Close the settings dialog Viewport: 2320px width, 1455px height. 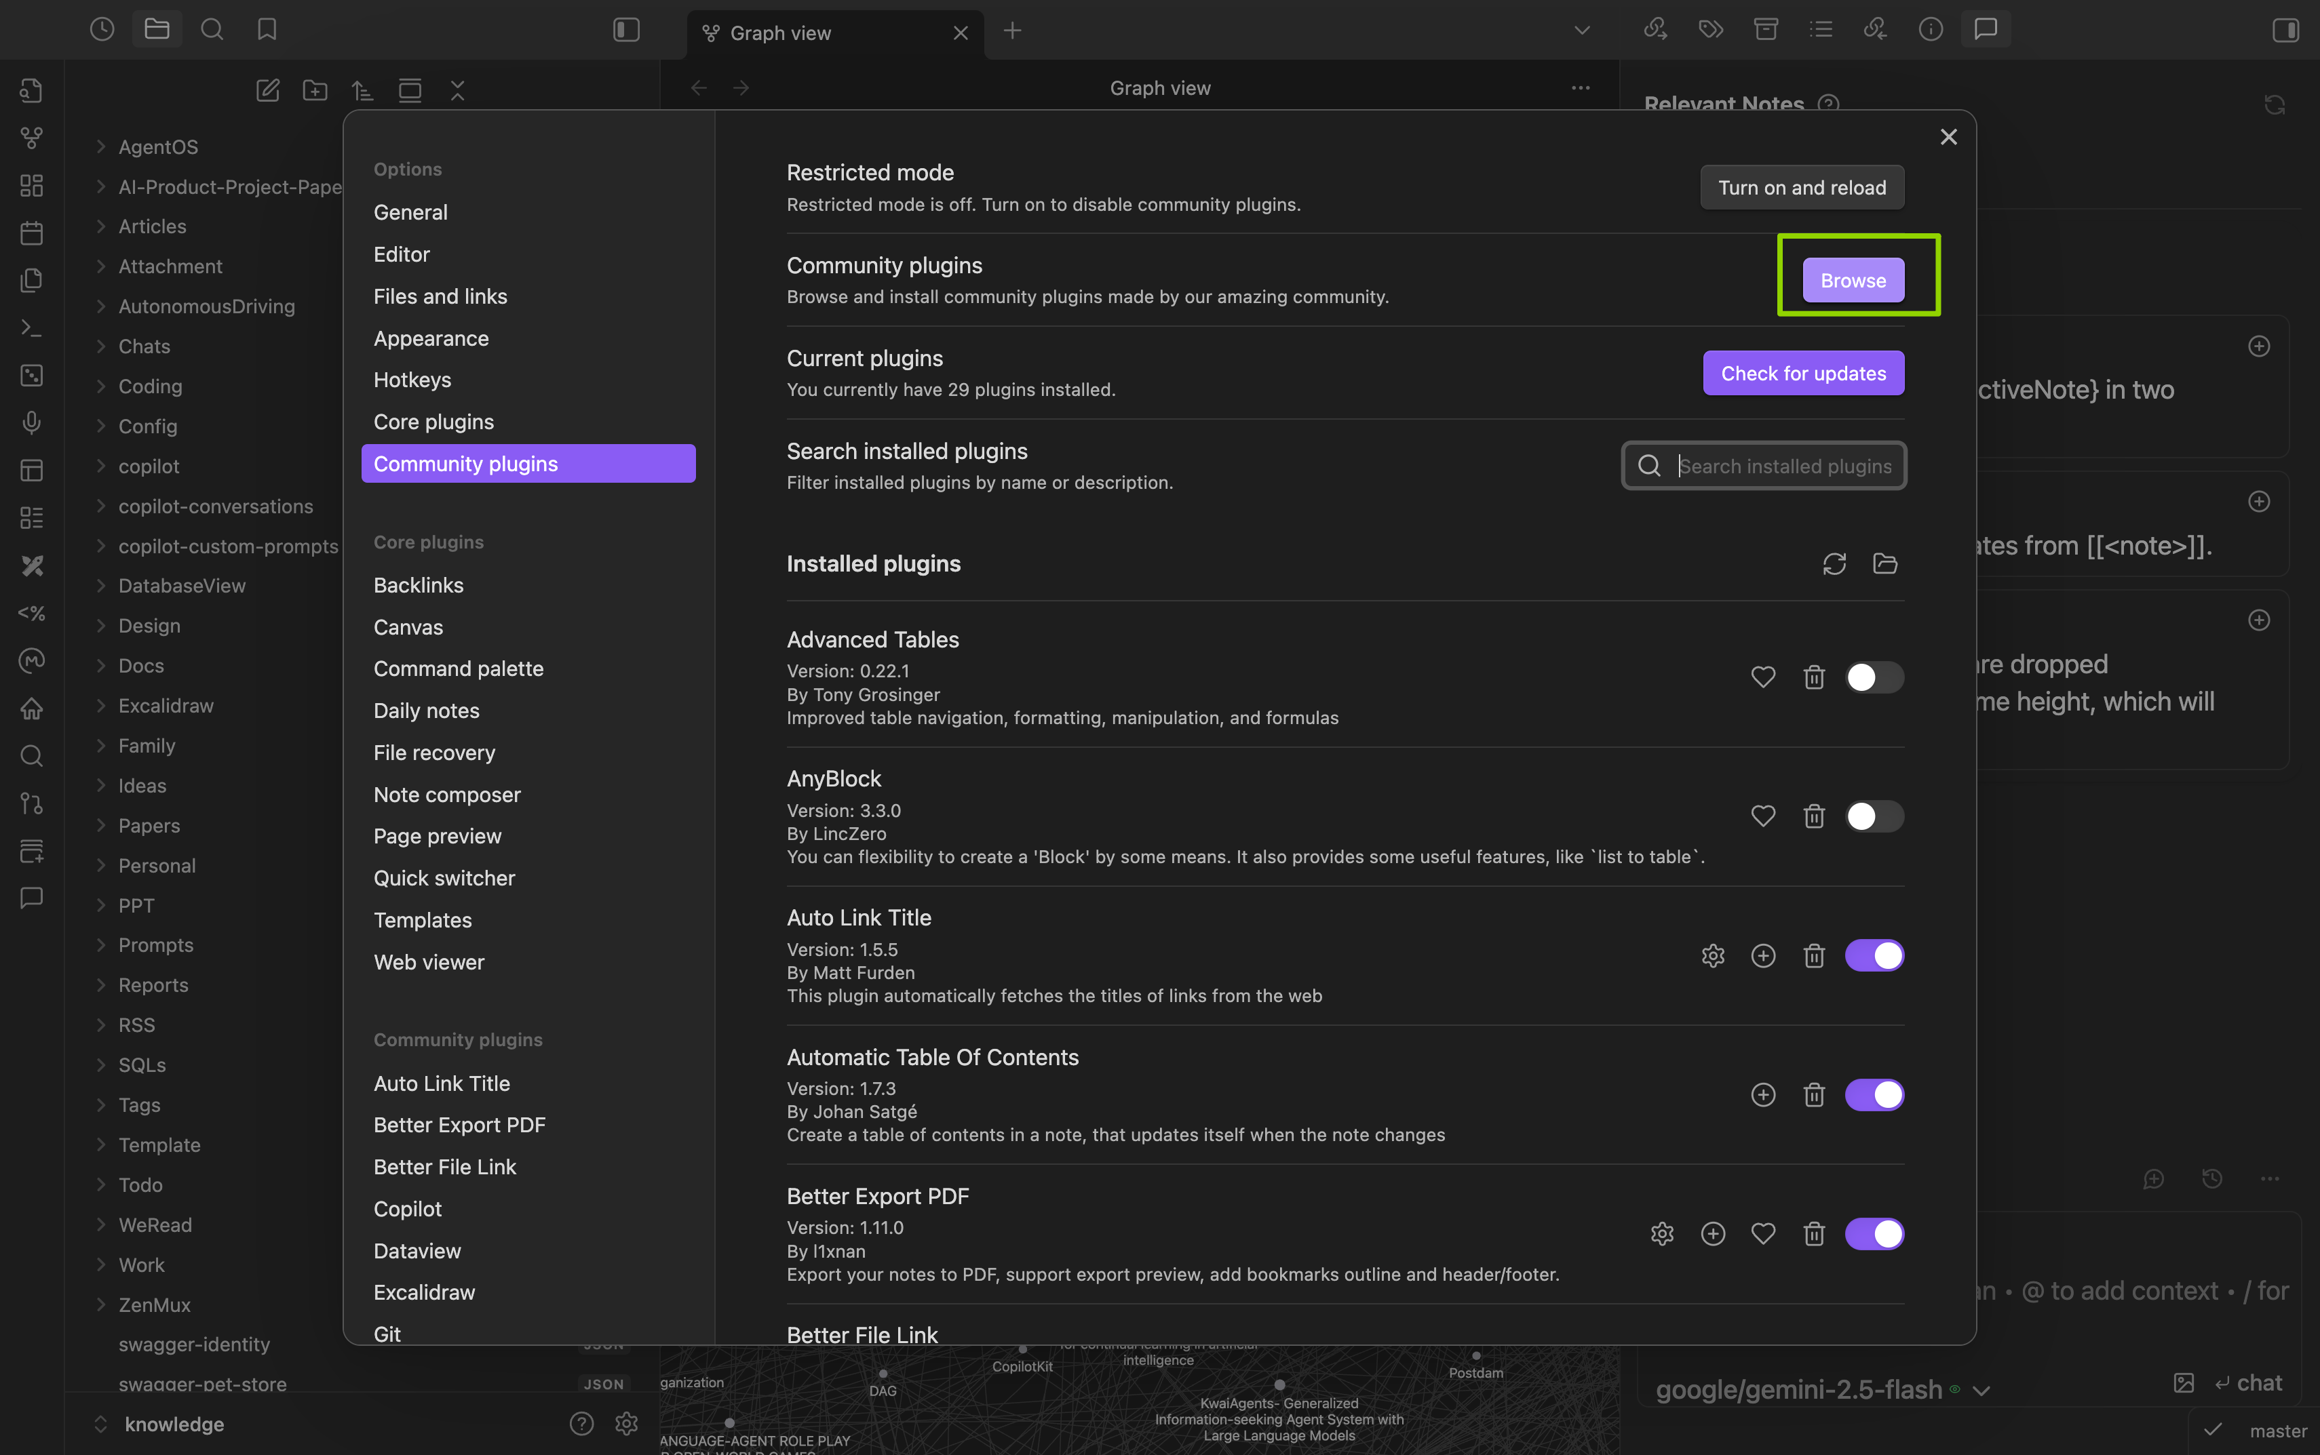coord(1948,137)
